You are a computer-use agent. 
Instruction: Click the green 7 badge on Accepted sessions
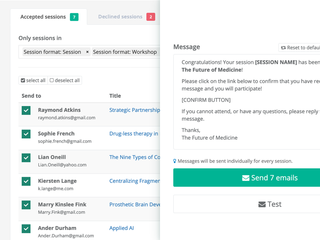click(74, 17)
